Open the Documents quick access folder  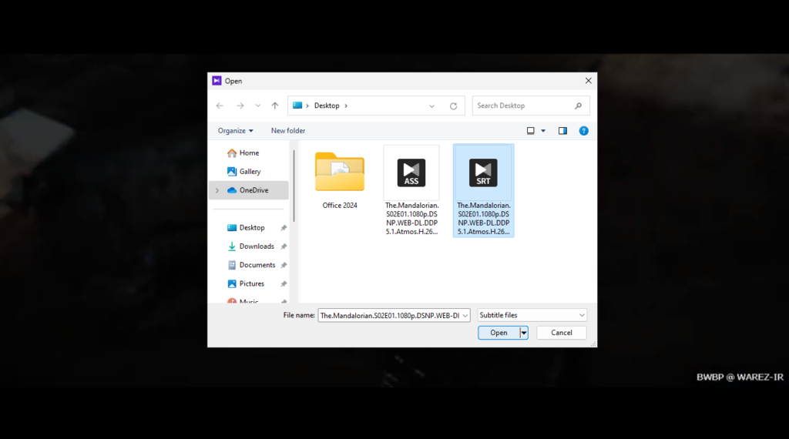pyautogui.click(x=257, y=265)
